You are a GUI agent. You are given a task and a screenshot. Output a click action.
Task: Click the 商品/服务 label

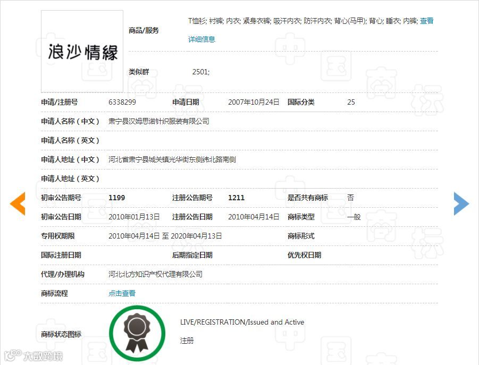tap(144, 30)
